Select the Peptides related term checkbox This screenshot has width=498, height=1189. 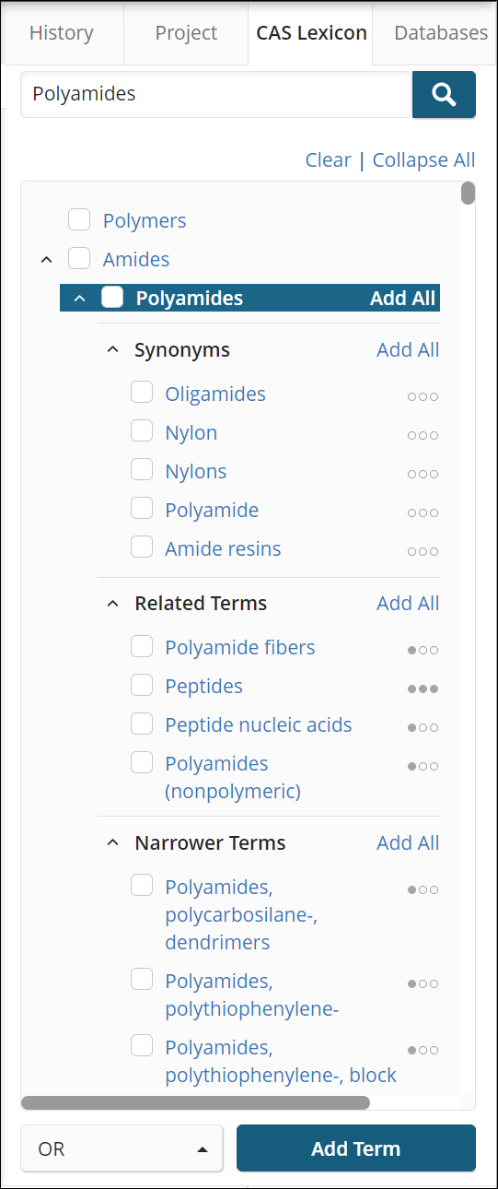click(142, 685)
